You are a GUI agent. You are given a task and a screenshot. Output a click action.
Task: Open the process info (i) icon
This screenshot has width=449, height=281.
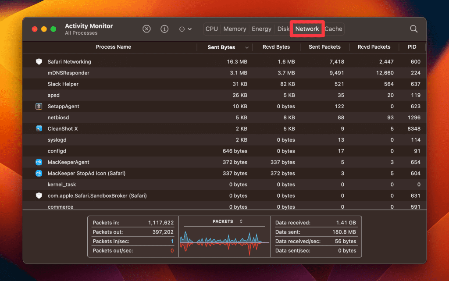164,29
